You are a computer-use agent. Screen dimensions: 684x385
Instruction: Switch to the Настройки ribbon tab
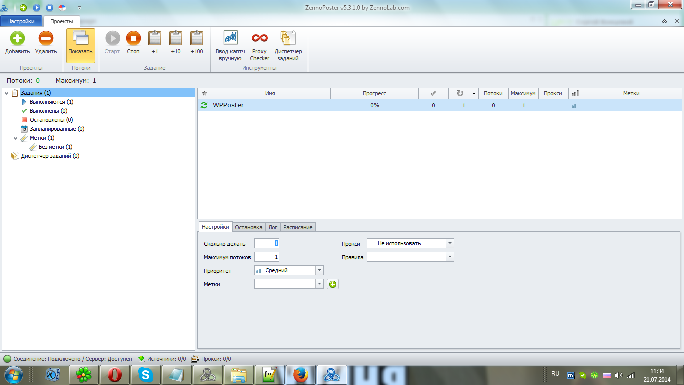(x=21, y=21)
